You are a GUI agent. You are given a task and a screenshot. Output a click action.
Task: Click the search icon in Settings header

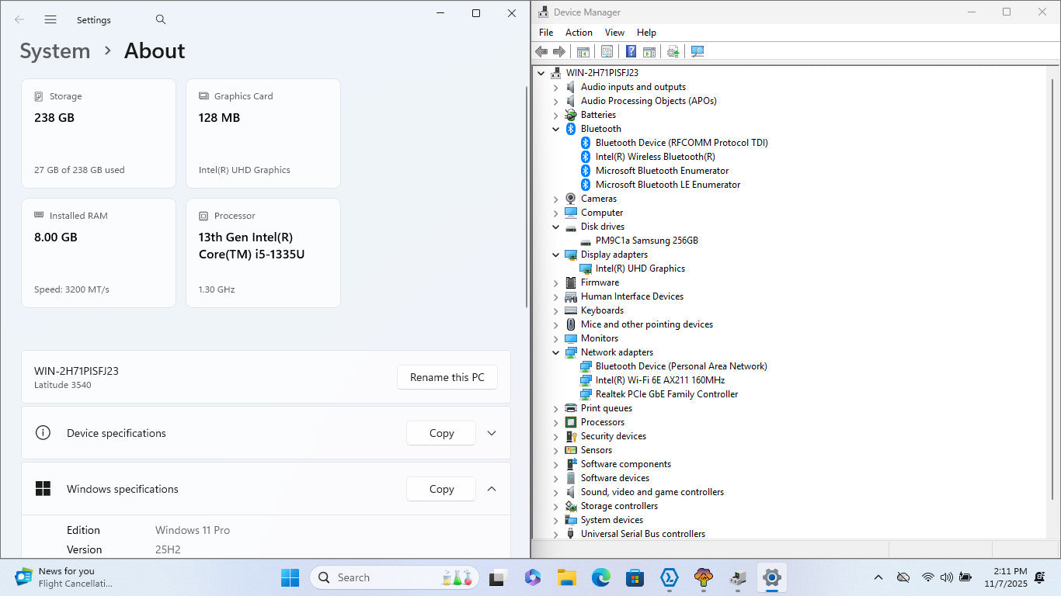161,19
